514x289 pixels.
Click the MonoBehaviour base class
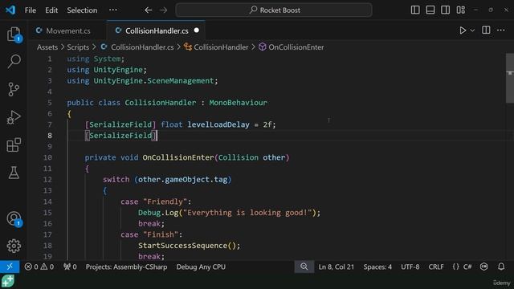coord(238,103)
